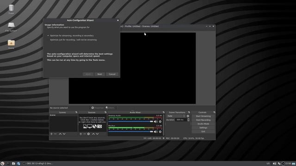
Task: Open transition properties gear next to Fade
Action: point(188,116)
